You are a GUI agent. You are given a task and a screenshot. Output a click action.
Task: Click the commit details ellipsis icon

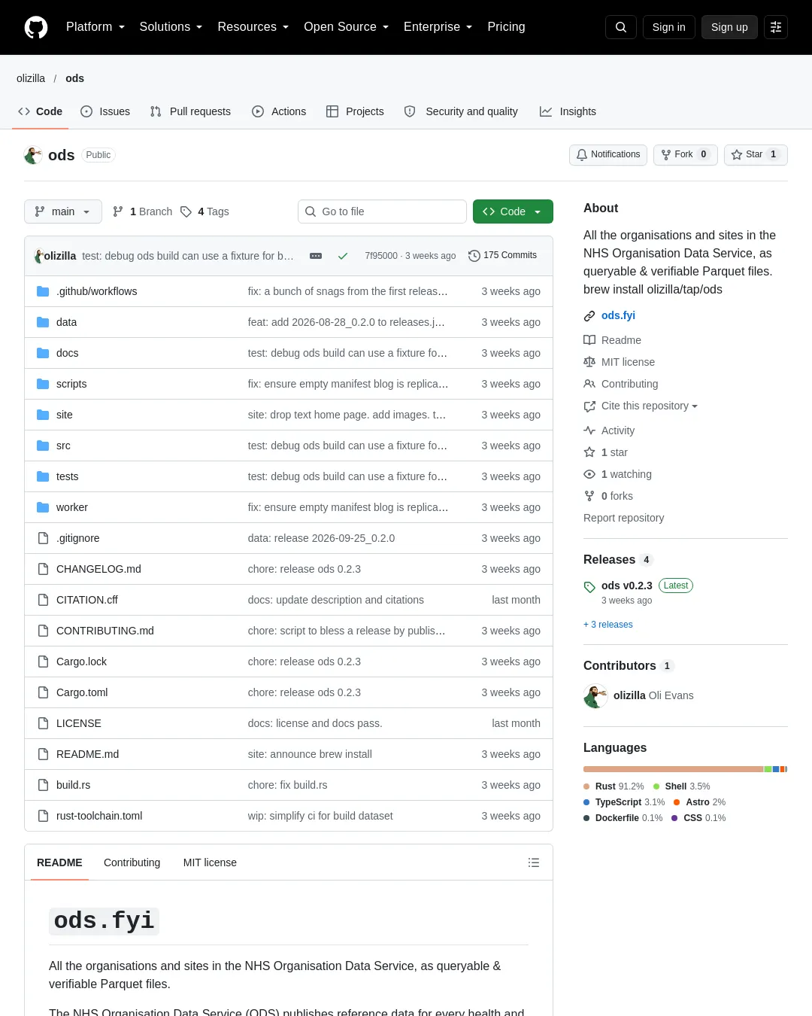tap(316, 256)
